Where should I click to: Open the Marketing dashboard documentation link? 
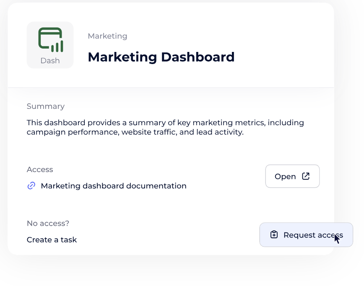click(113, 186)
